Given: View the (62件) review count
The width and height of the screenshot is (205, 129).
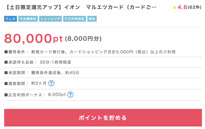Looking at the screenshot, I should [195, 7].
